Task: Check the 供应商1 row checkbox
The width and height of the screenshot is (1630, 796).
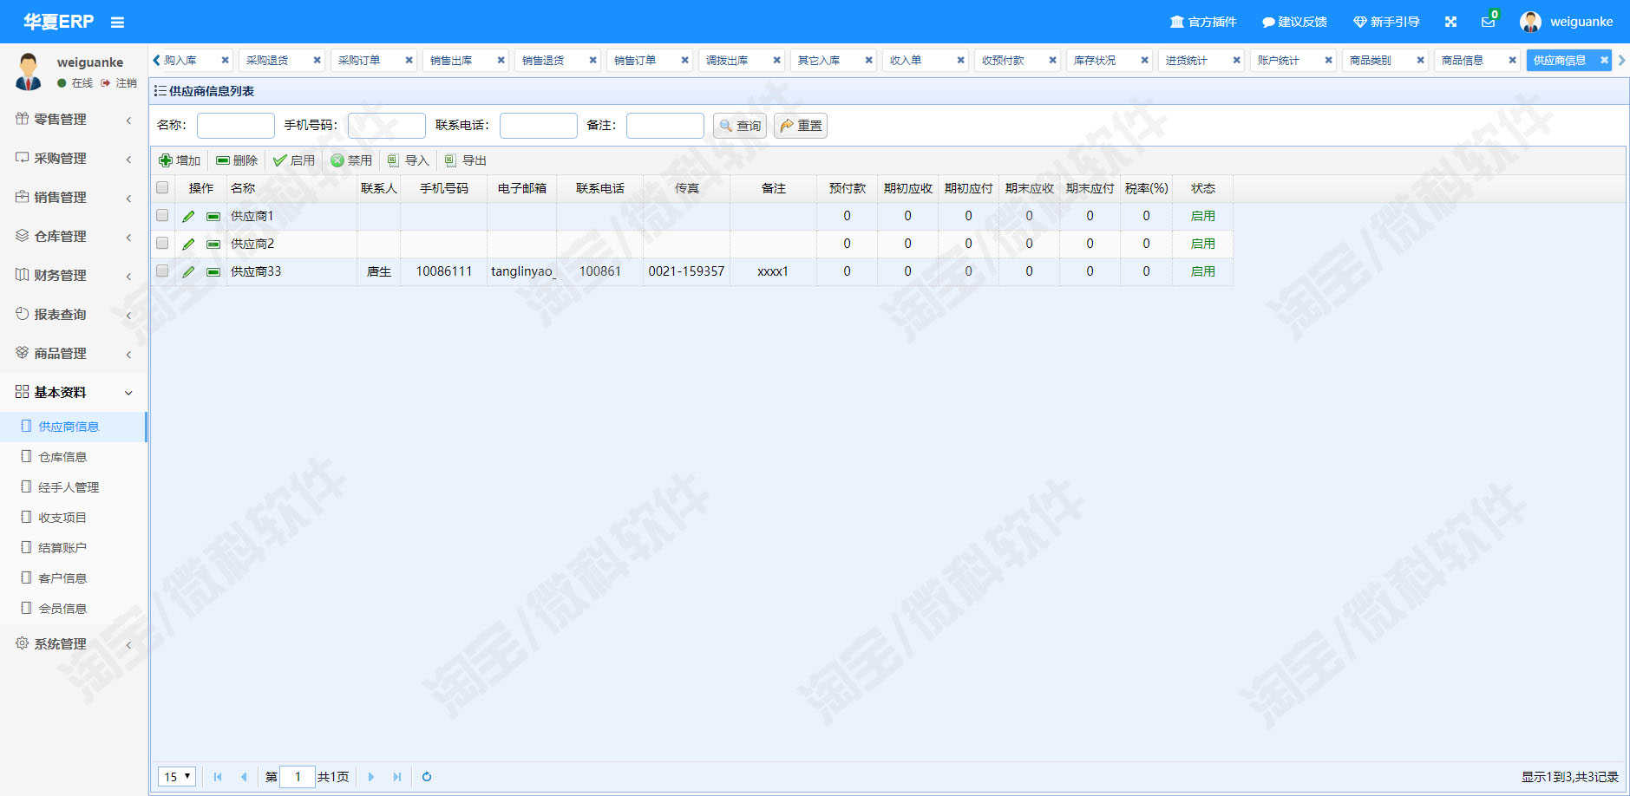Action: (x=162, y=215)
